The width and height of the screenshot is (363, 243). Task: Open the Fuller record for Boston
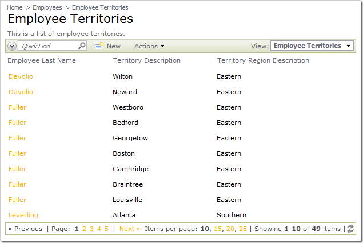18,153
